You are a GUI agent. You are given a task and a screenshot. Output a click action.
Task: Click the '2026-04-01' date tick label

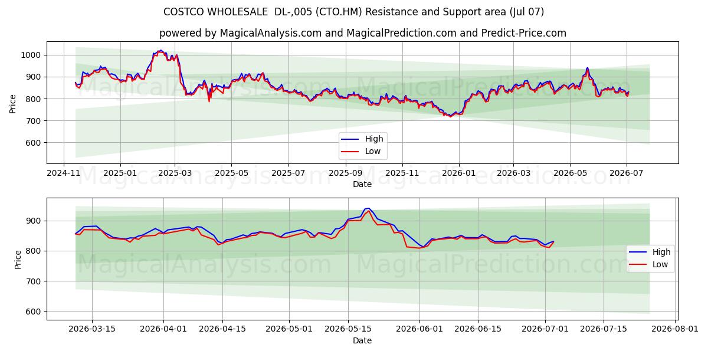164,329
